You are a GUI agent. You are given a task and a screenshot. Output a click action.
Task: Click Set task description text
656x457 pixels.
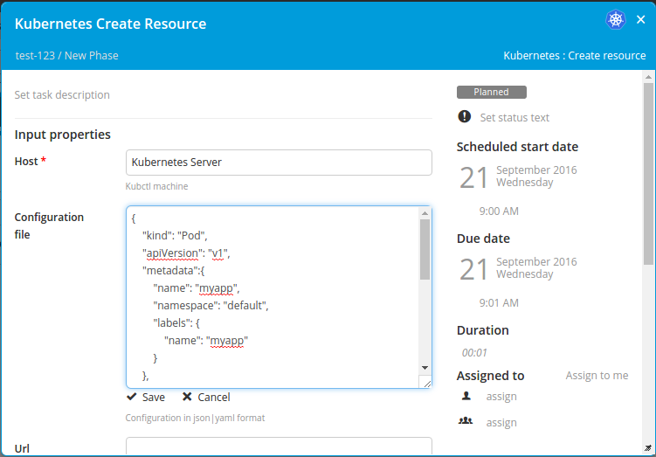[63, 94]
